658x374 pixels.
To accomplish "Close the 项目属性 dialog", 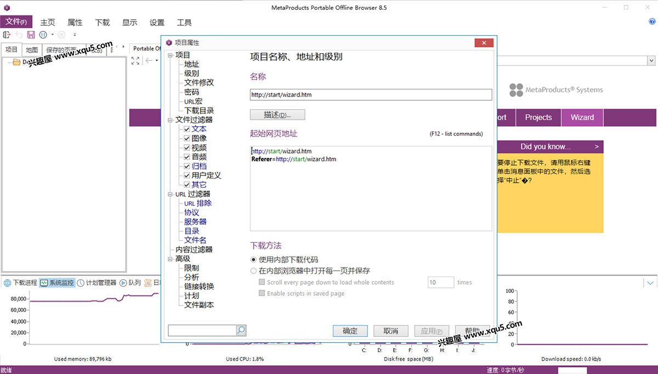I will coord(484,43).
